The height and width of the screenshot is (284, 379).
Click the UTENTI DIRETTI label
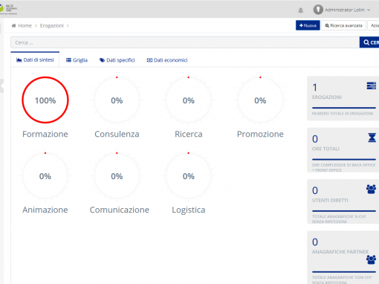tap(330, 200)
